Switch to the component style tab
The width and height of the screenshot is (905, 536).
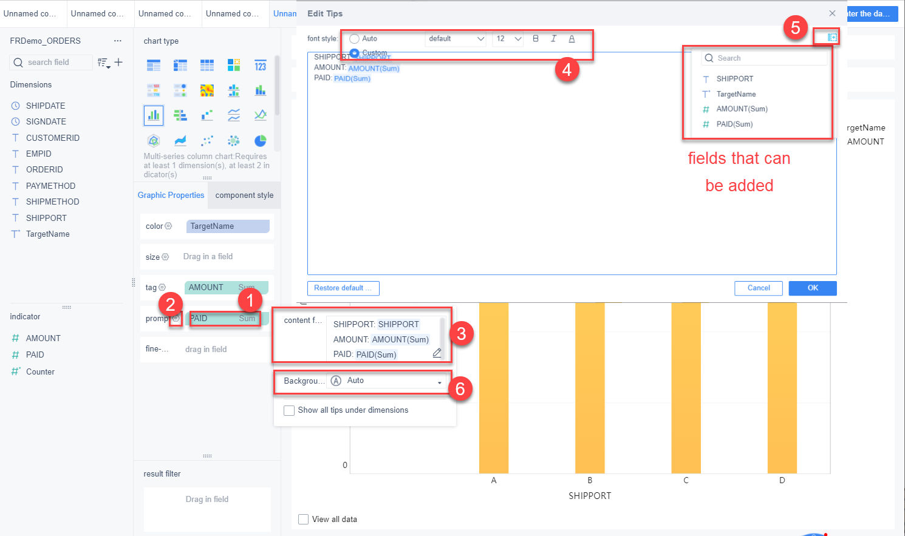coord(244,195)
